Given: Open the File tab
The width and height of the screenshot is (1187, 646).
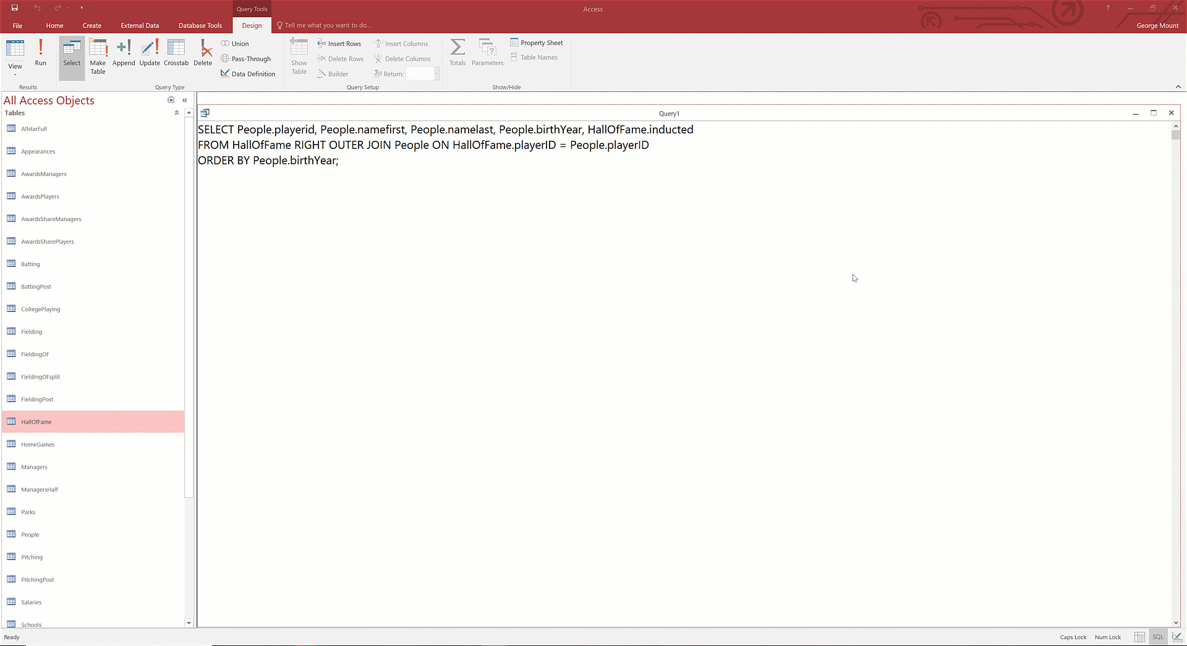Looking at the screenshot, I should (17, 25).
